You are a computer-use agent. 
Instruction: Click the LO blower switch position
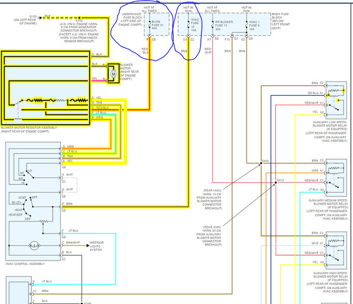pyautogui.click(x=30, y=170)
